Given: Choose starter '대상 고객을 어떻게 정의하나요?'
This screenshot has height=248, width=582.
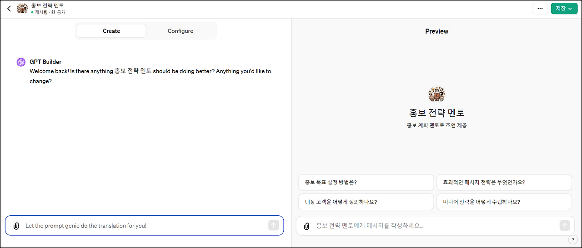Looking at the screenshot, I should [x=366, y=202].
